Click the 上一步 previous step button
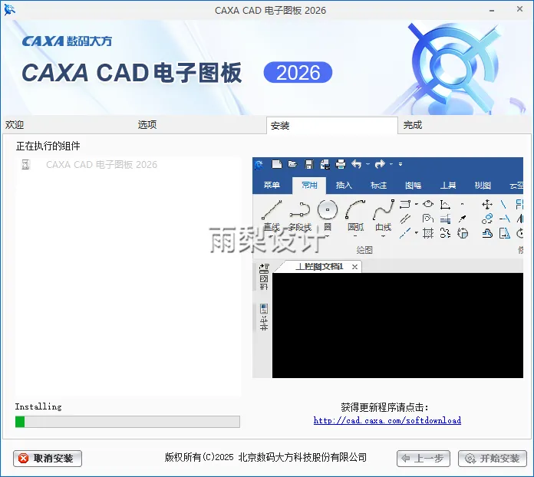Viewport: 534px width, 477px height. [424, 459]
